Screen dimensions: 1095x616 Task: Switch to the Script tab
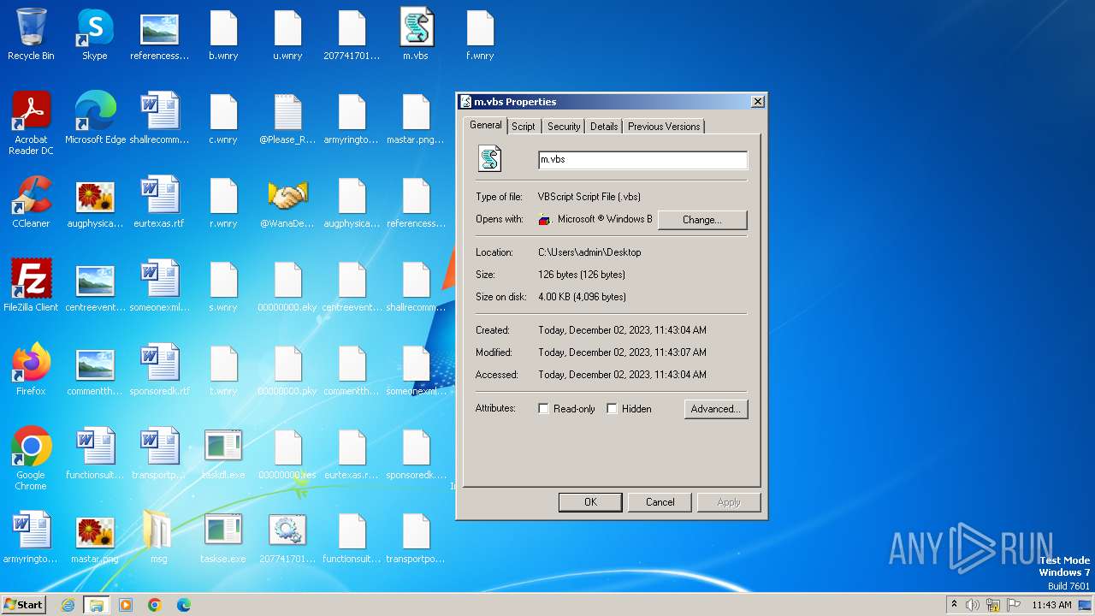point(524,126)
